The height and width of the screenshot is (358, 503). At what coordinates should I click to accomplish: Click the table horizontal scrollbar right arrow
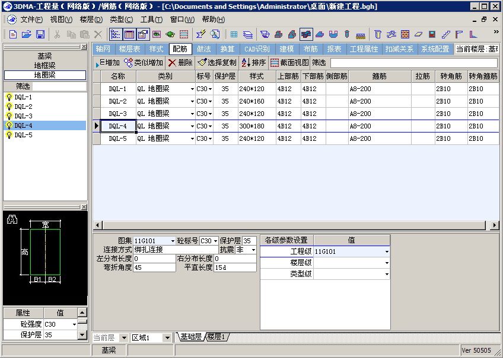tap(495, 225)
